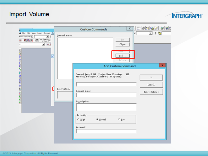Click the yellow ruler icon in top toolbar
Screen dimensions: 208x156
tap(156, 28)
